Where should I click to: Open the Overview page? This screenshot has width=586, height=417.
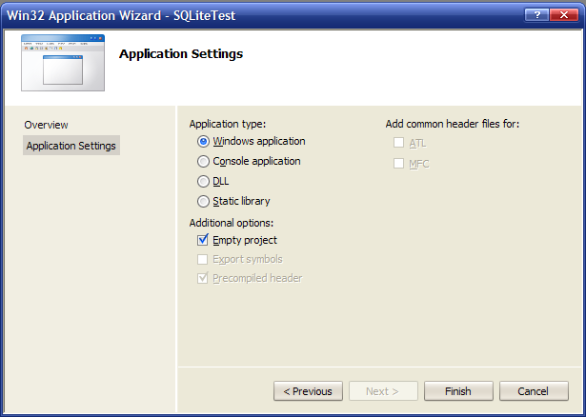[46, 125]
